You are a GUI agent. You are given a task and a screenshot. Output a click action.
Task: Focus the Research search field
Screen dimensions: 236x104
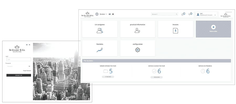165,14
